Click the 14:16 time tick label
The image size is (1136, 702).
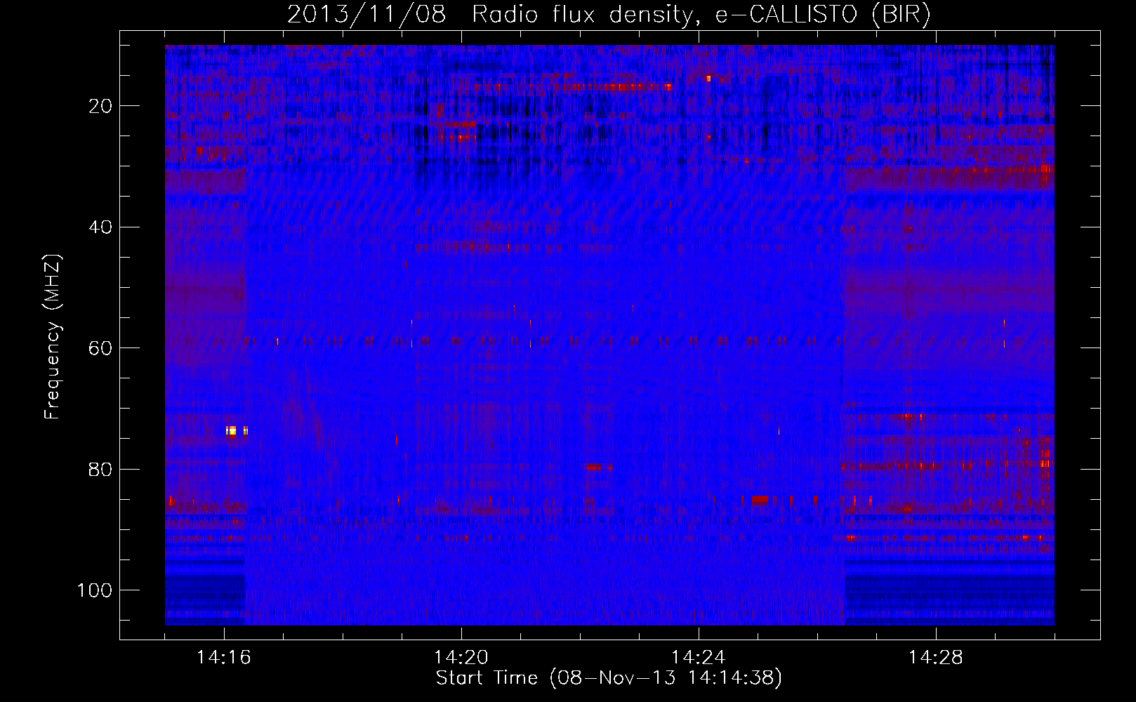pyautogui.click(x=224, y=658)
